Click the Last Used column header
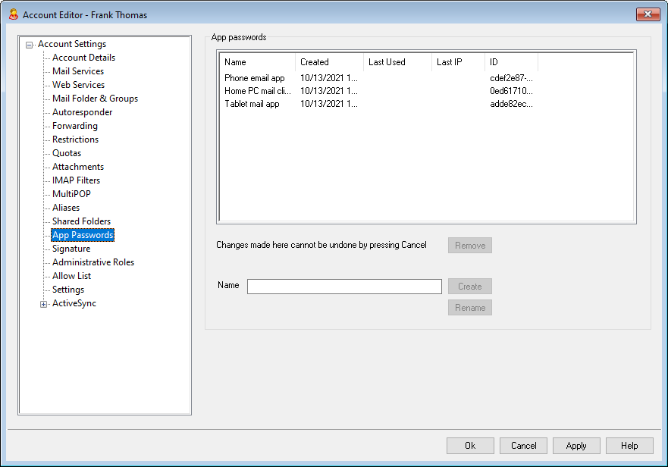Viewport: 668px width, 467px height. pyautogui.click(x=397, y=62)
